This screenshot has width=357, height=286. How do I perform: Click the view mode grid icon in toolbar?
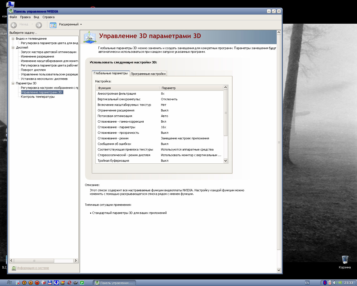coord(53,25)
